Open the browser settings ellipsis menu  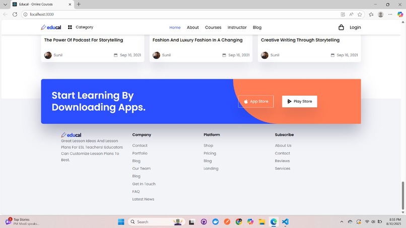(390, 15)
